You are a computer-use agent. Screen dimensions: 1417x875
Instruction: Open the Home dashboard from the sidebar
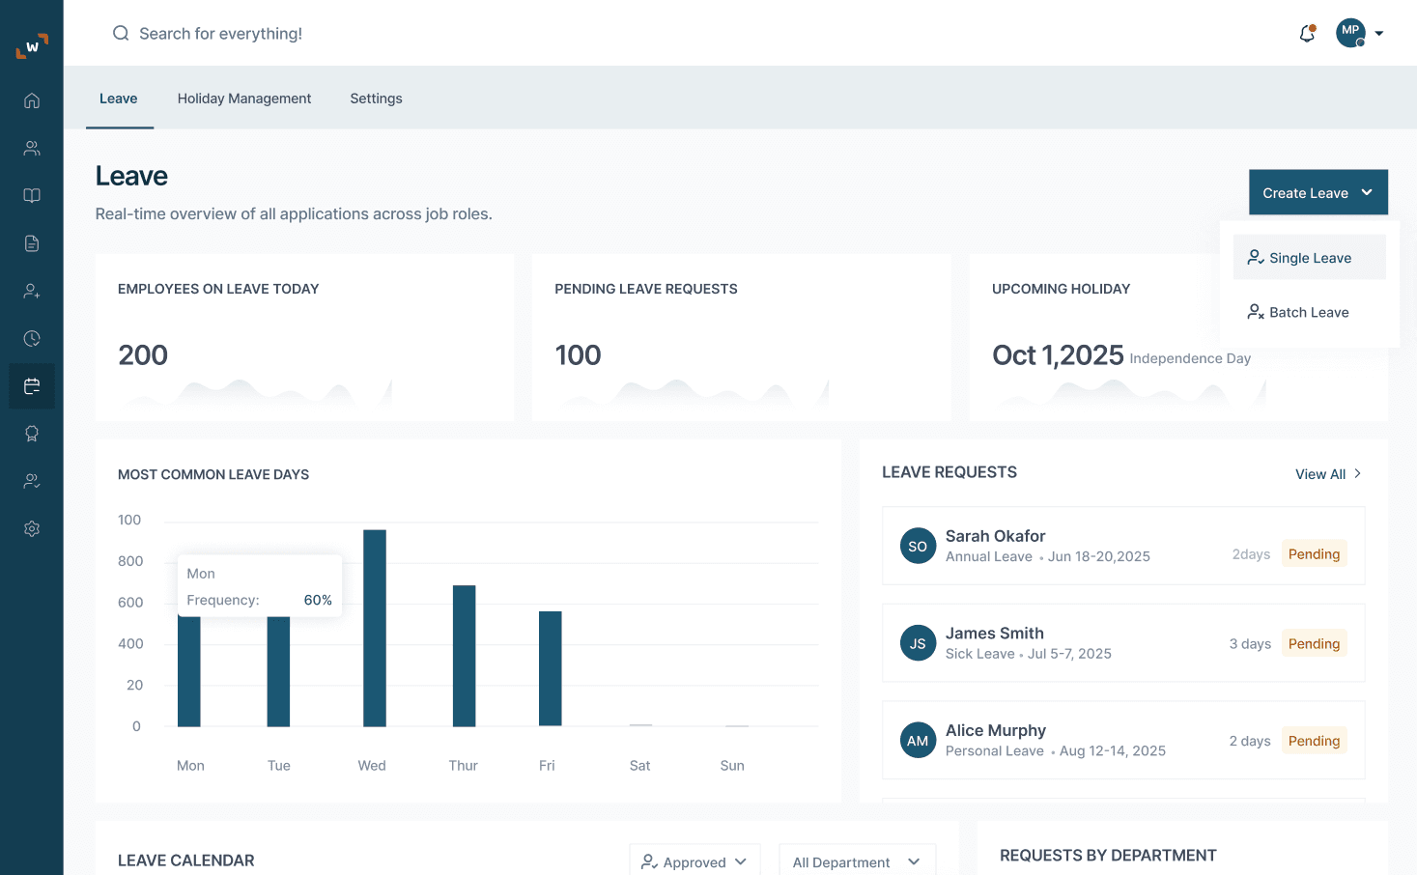click(x=32, y=100)
